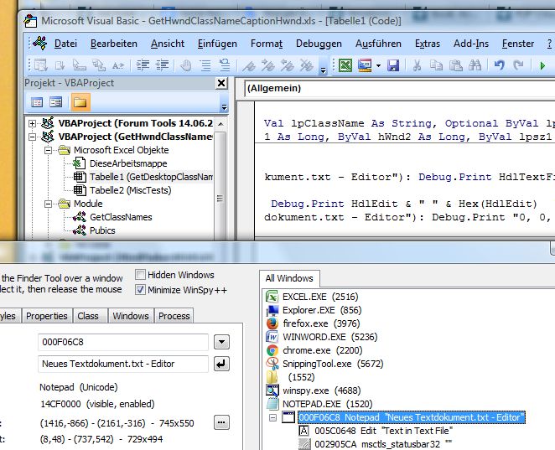Collapse VBAProject (GetHwndClassName) node

coord(32,137)
